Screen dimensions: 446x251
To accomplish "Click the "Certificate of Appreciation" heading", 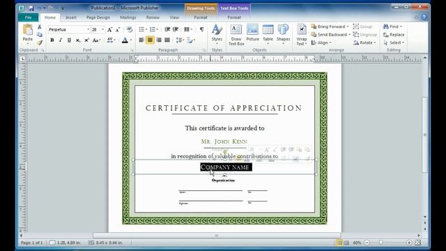I will click(224, 108).
